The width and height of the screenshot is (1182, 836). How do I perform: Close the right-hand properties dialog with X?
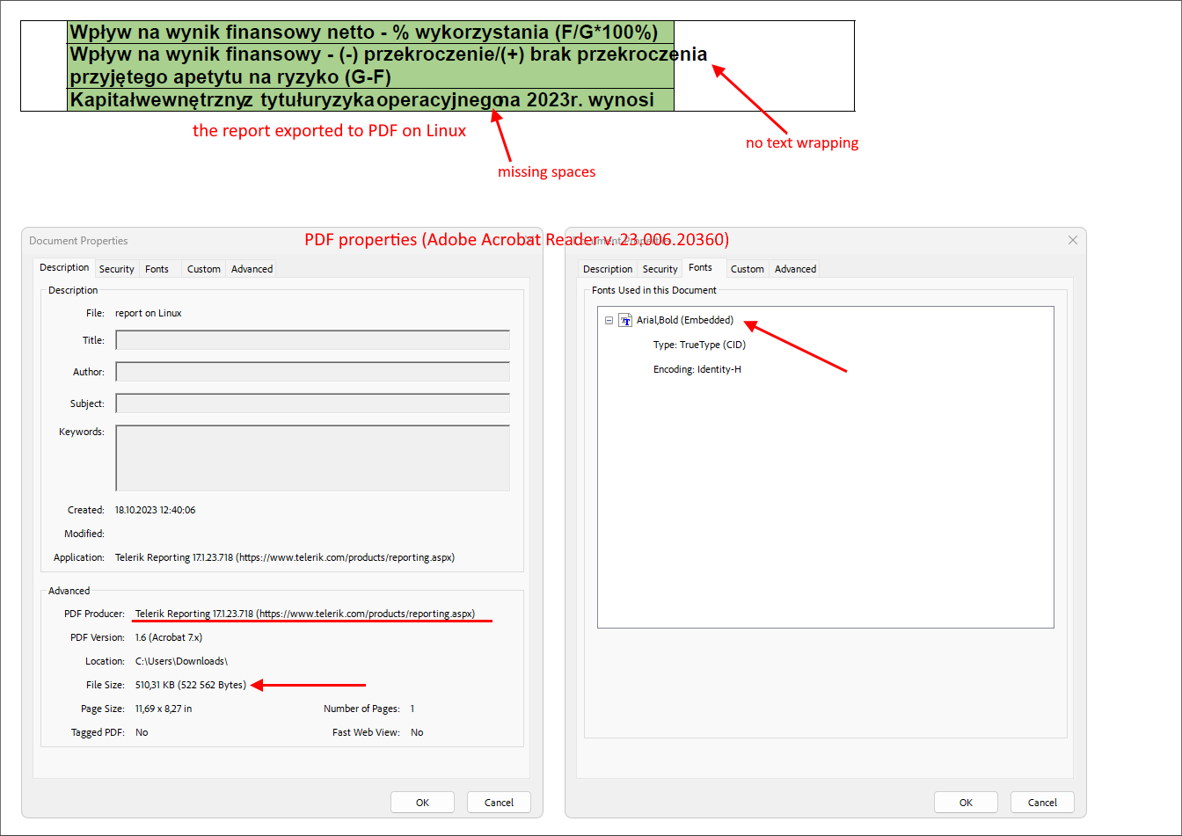[x=1072, y=240]
